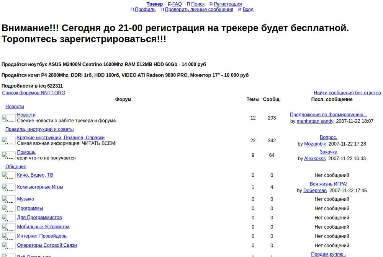Go to Регистрация page
The image size is (383, 257).
pos(228,4)
